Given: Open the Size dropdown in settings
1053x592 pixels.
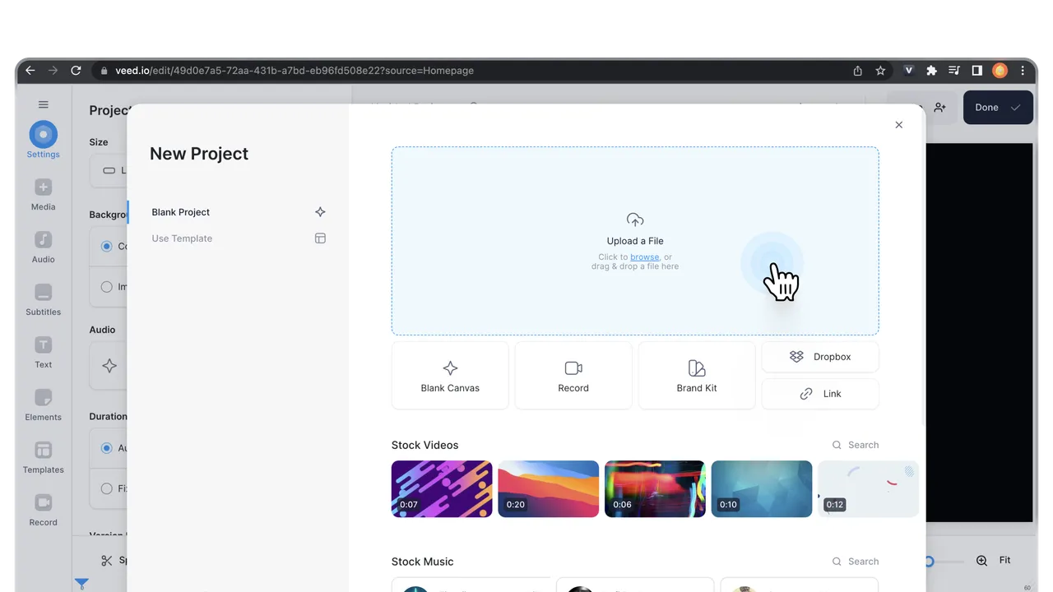Looking at the screenshot, I should [x=109, y=171].
